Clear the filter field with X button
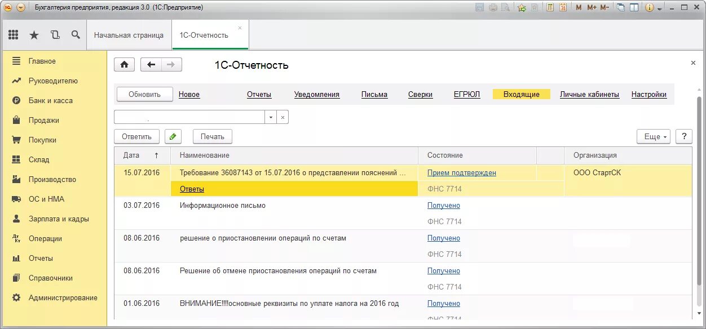 (283, 117)
